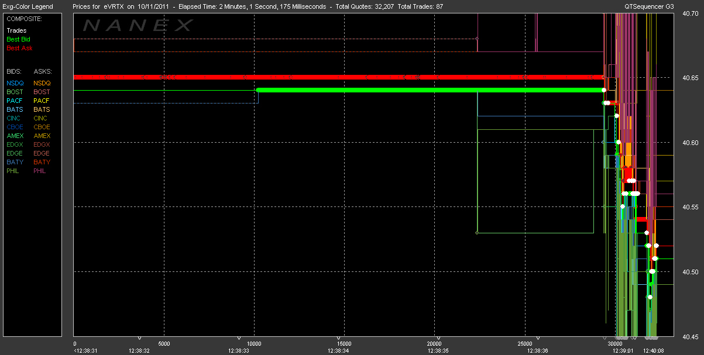The height and width of the screenshot is (355, 704).
Task: Click the 12:39:01 time label
Action: click(x=623, y=350)
